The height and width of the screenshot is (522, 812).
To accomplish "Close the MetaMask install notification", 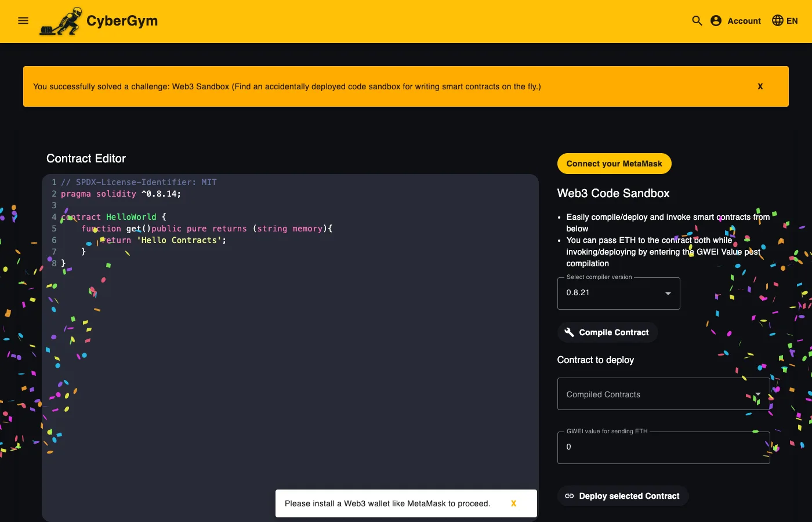I will [513, 503].
